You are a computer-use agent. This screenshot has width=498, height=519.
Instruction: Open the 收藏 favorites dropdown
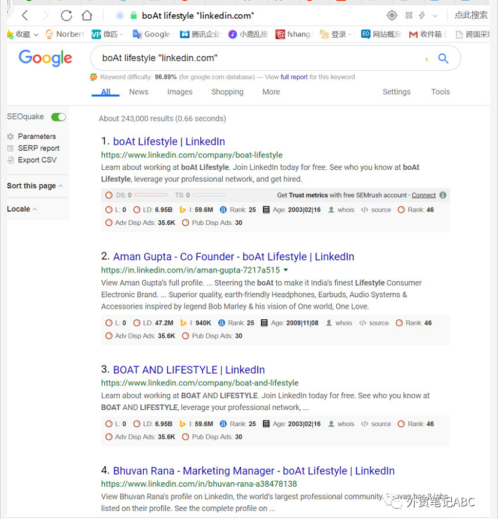pos(23,34)
